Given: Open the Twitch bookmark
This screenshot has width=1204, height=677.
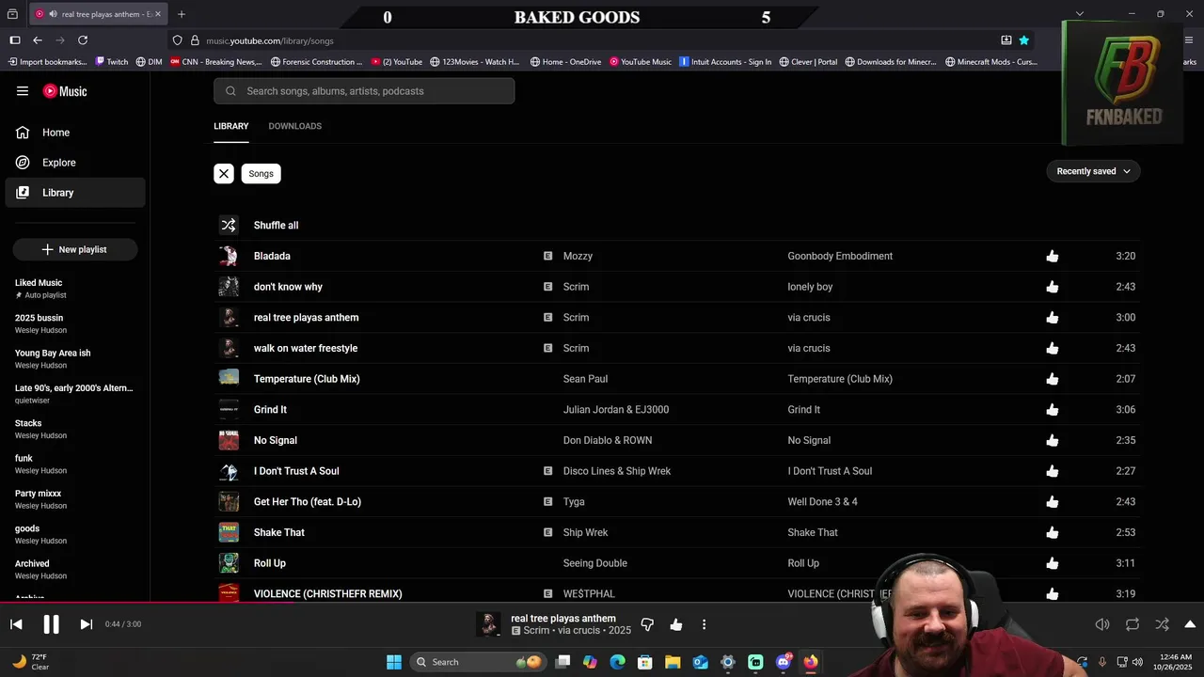Looking at the screenshot, I should pyautogui.click(x=111, y=62).
